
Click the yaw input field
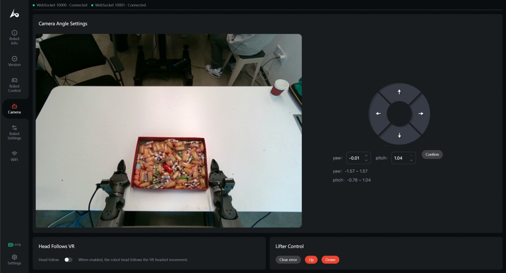point(358,158)
